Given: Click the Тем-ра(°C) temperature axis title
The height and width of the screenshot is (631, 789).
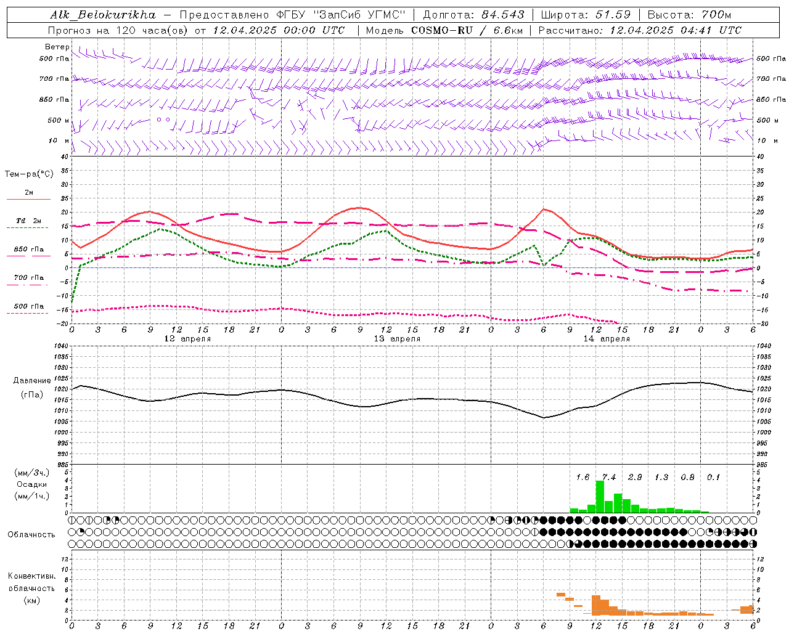Looking at the screenshot, I should coord(29,174).
